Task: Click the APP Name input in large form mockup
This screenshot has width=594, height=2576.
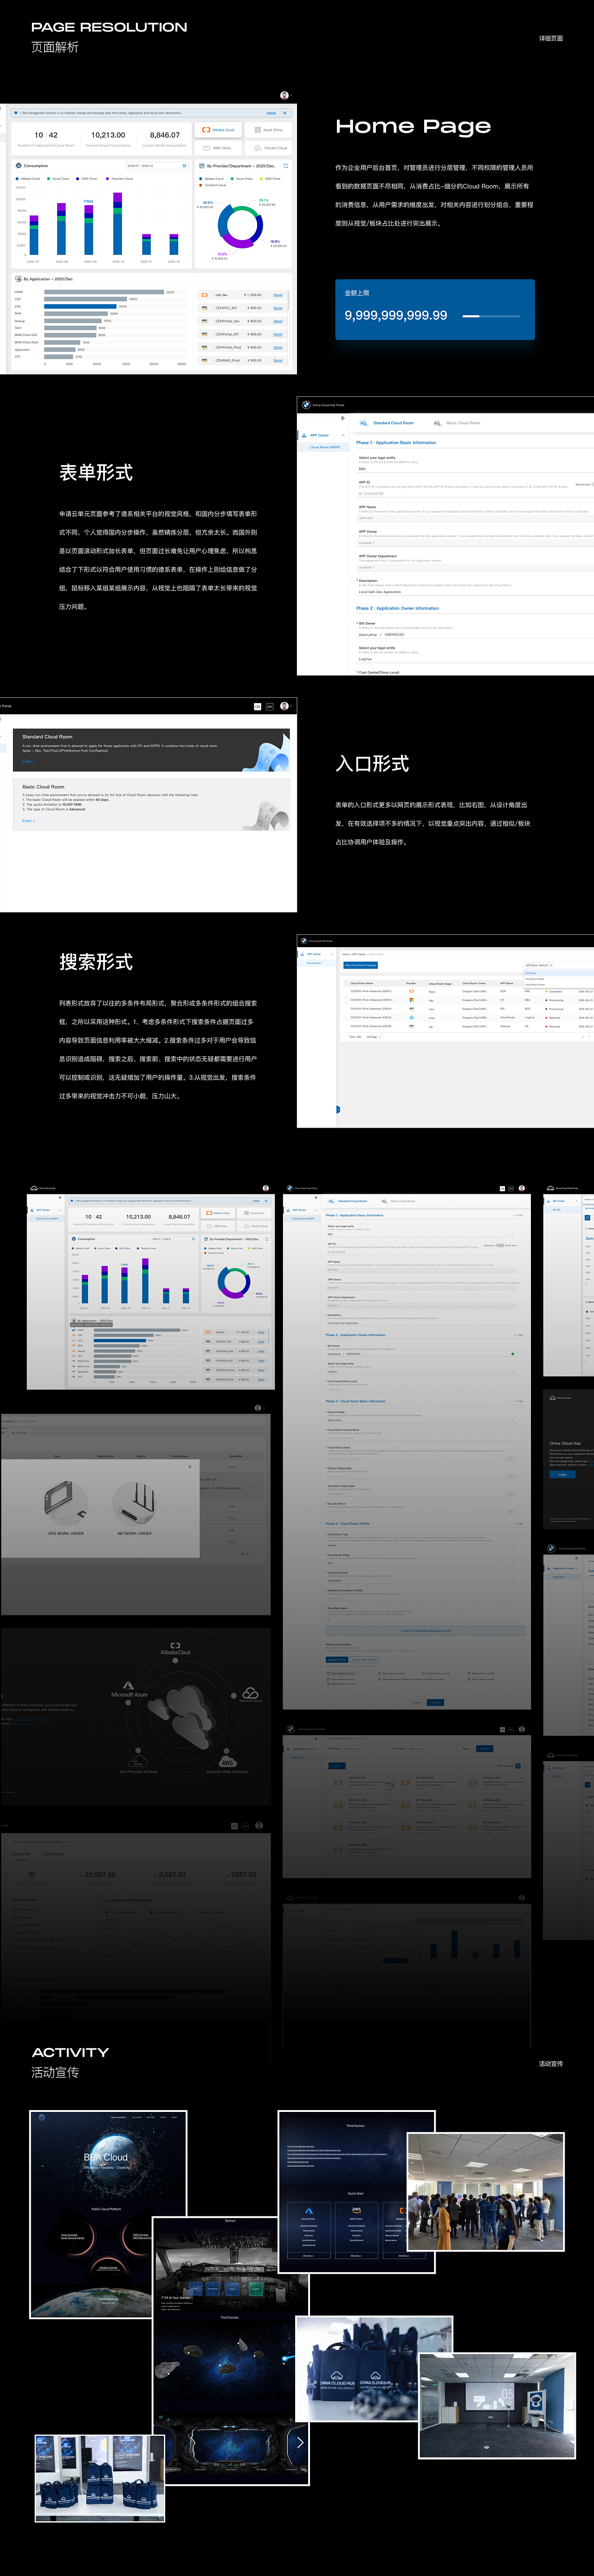Action: (476, 518)
